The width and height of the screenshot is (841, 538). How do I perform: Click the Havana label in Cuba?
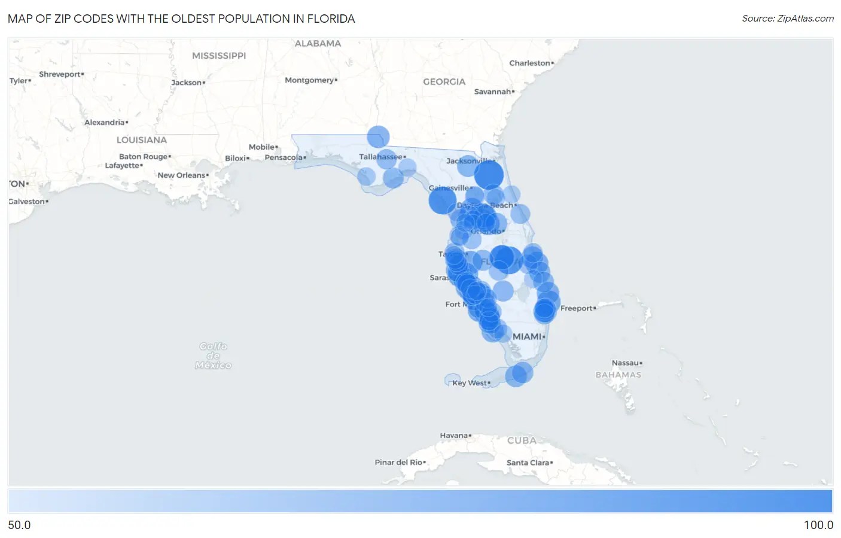coord(453,435)
